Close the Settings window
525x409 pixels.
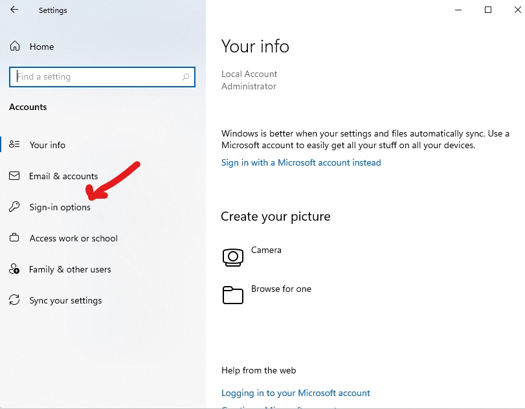click(x=516, y=10)
